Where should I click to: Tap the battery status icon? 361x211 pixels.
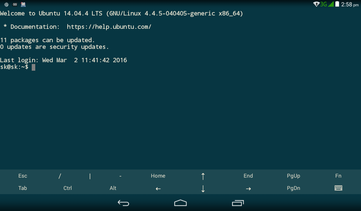pos(337,4)
